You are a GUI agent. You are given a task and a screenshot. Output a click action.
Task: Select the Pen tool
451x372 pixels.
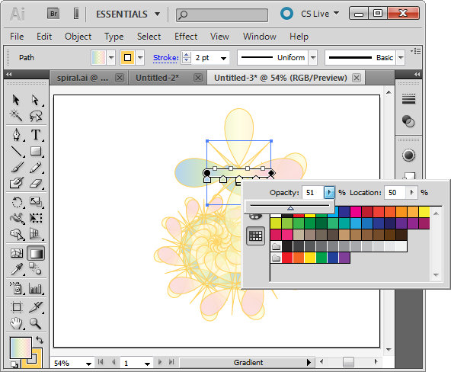click(17, 135)
